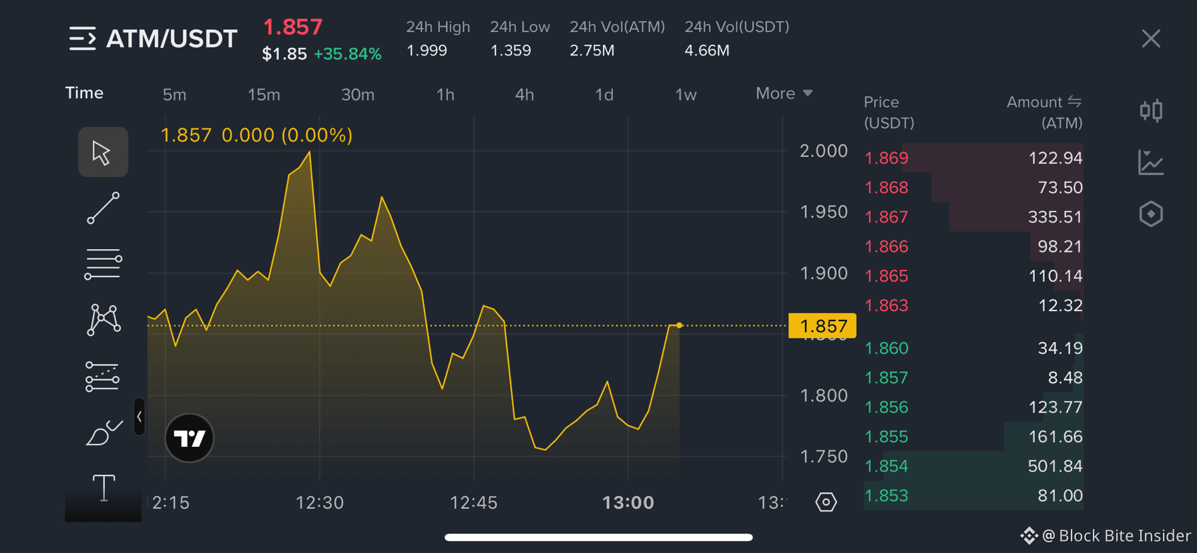Switch to candlestick chart view icon
The image size is (1197, 553).
pyautogui.click(x=1151, y=110)
